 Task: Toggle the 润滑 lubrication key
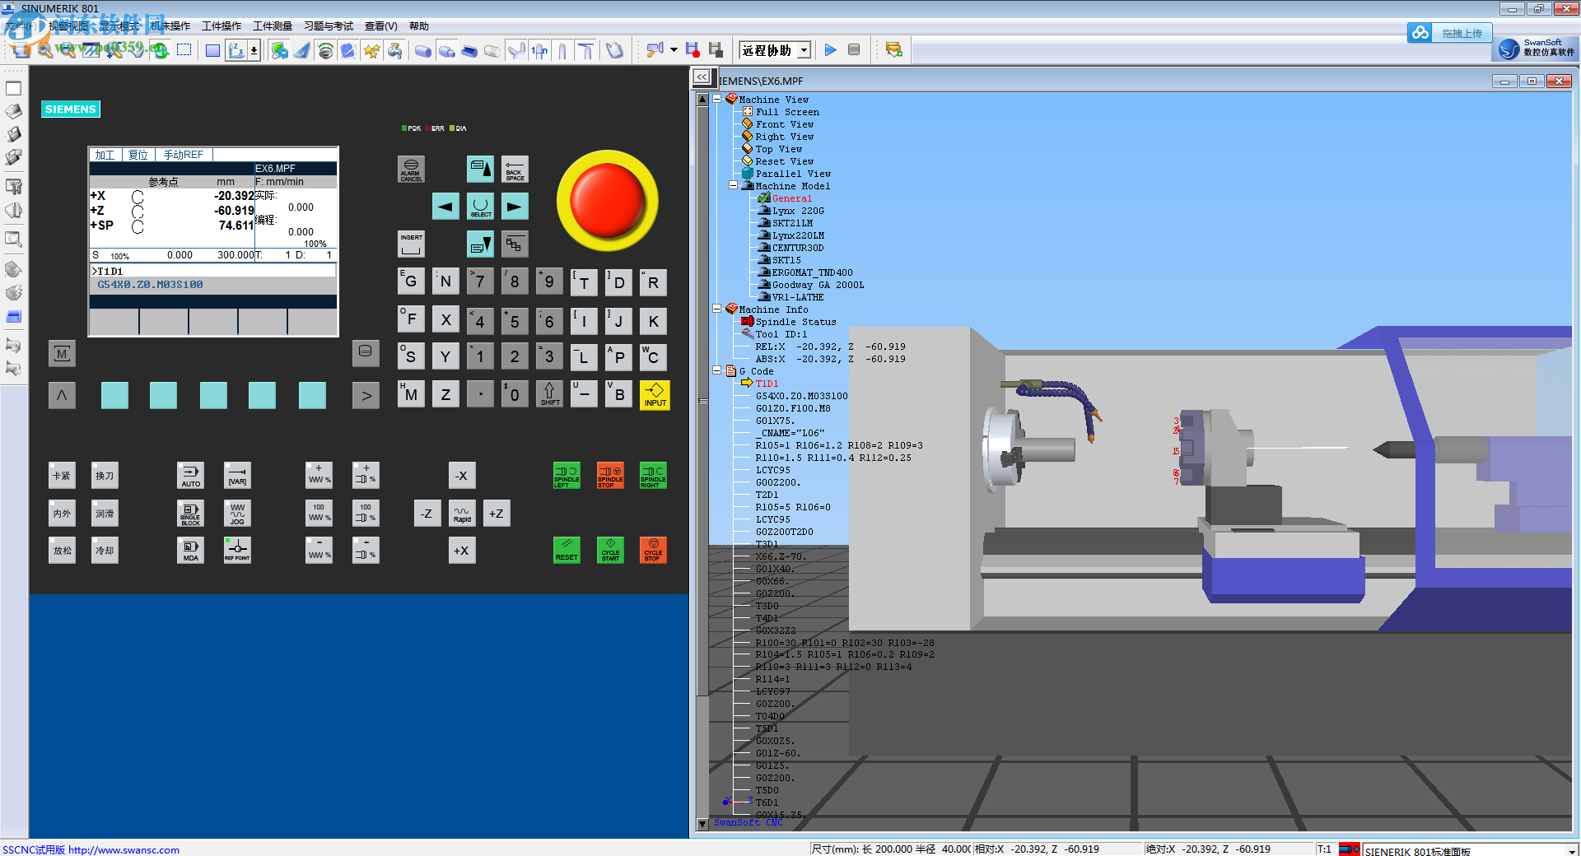(x=105, y=514)
